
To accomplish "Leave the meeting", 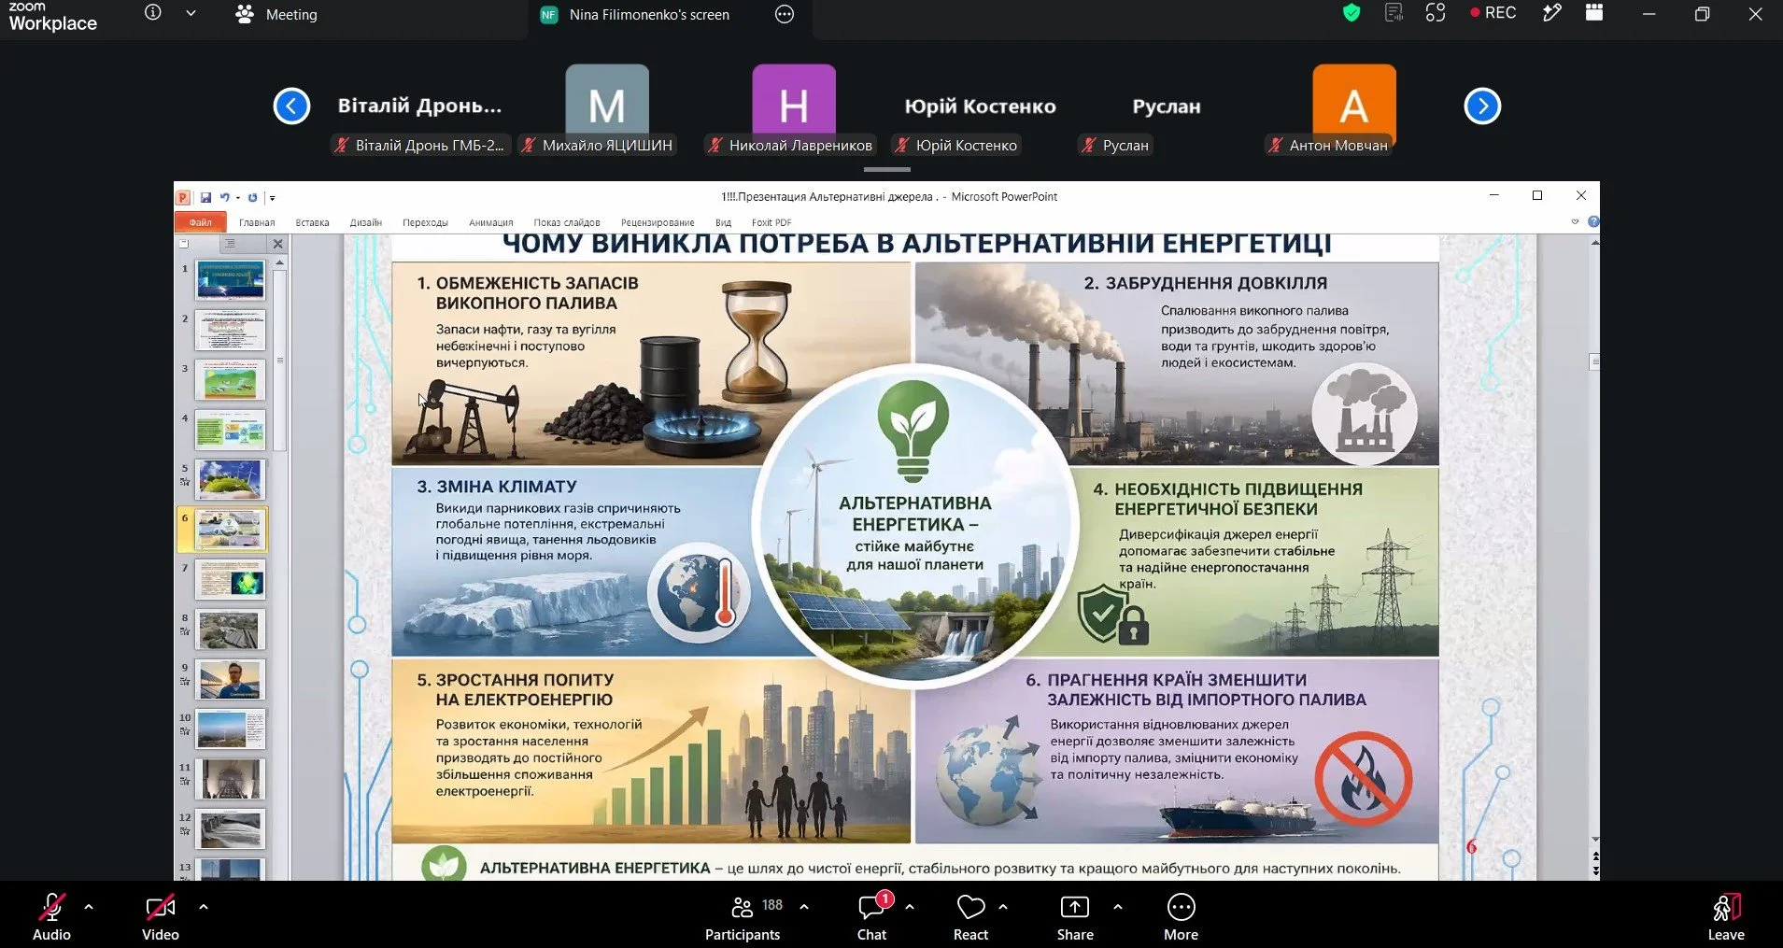I will tap(1726, 916).
